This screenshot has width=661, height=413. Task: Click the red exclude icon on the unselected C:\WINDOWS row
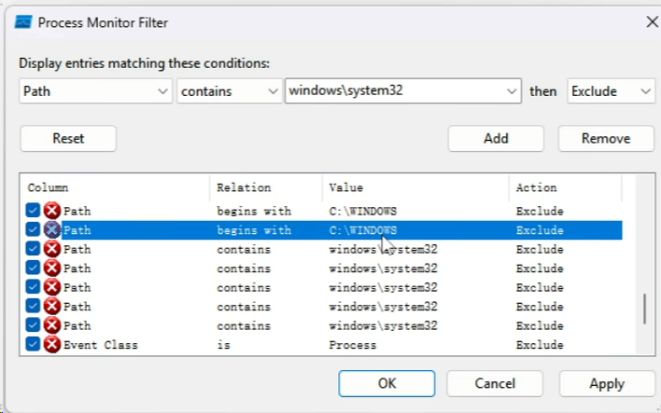(52, 211)
